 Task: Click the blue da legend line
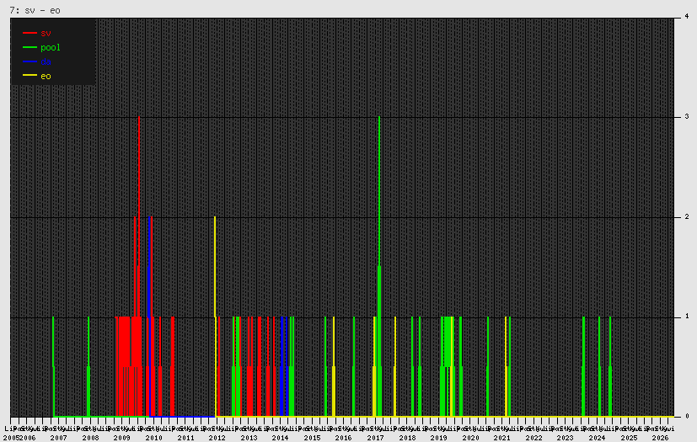29,61
